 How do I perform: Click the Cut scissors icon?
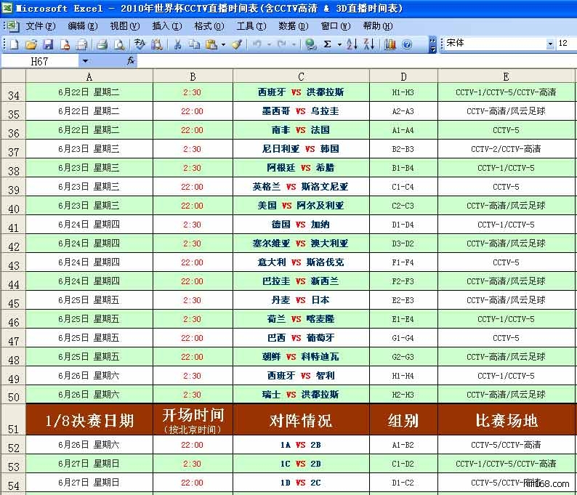[177, 44]
